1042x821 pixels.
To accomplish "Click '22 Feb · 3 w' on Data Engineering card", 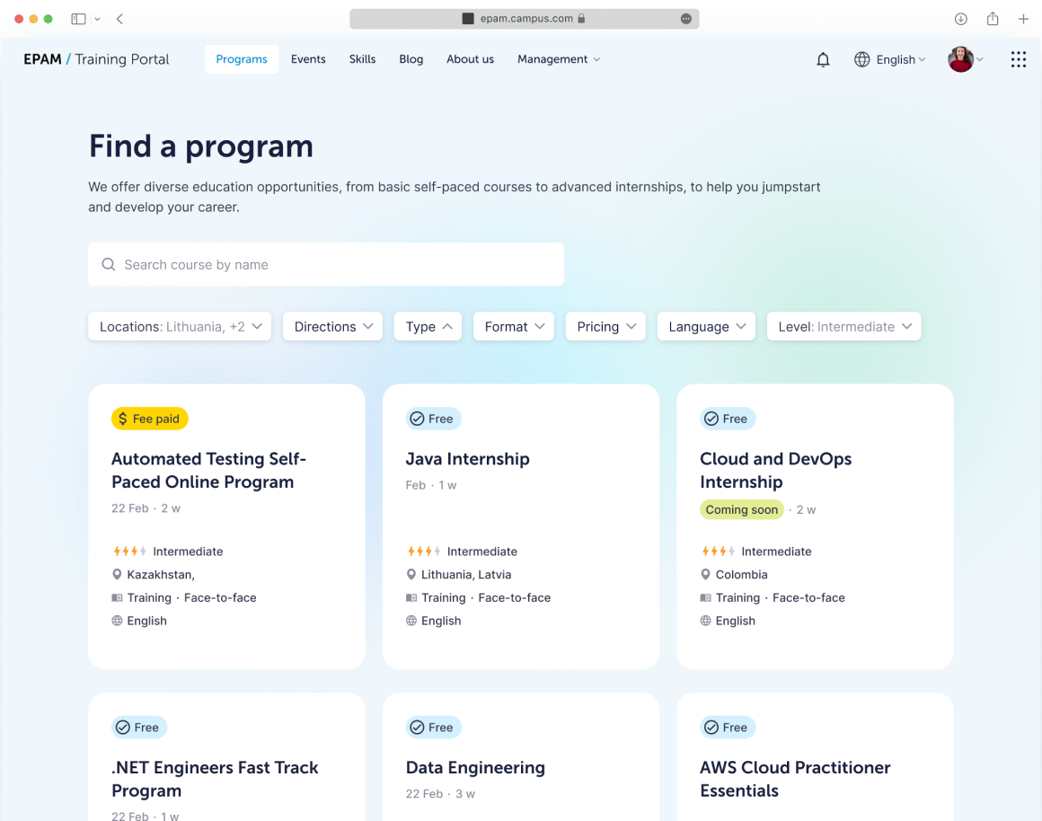I will pos(440,794).
